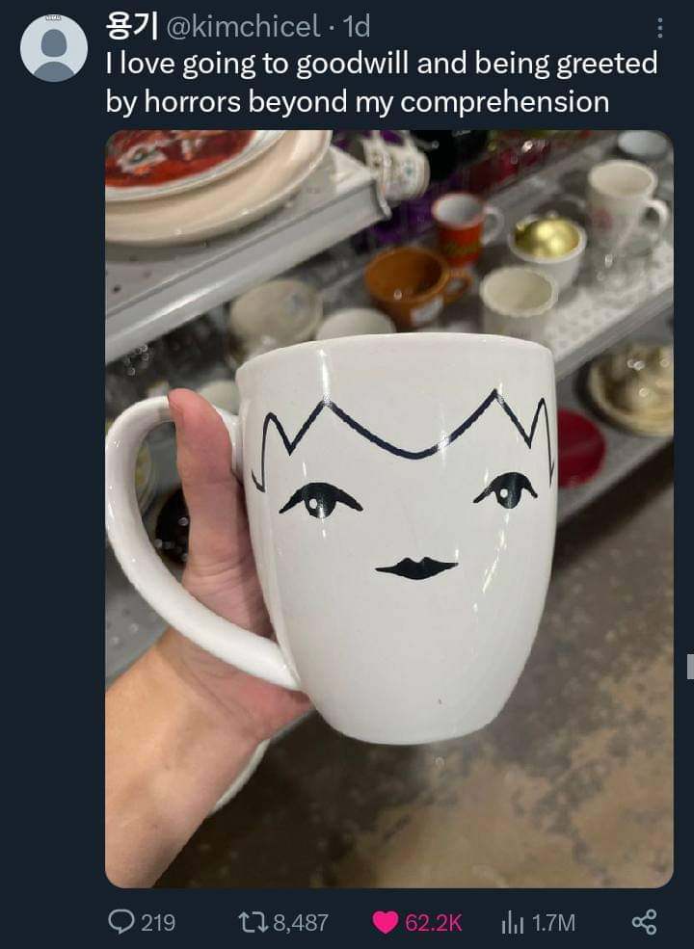Image resolution: width=694 pixels, height=949 pixels.
Task: Click the small gray scrollbar handle on right edge
Action: click(x=690, y=666)
